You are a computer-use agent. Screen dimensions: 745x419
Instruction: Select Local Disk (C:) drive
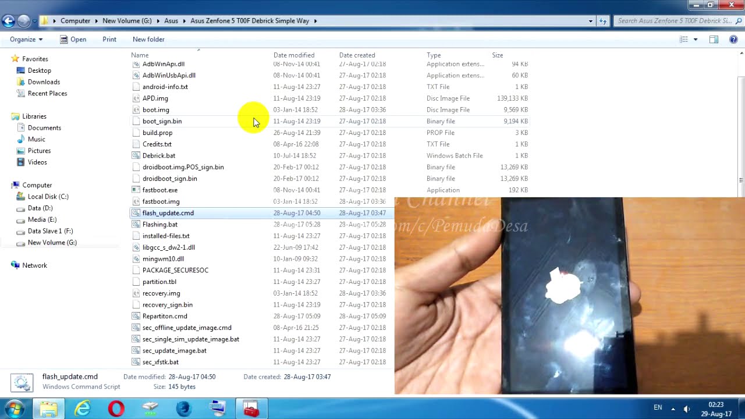pos(48,197)
